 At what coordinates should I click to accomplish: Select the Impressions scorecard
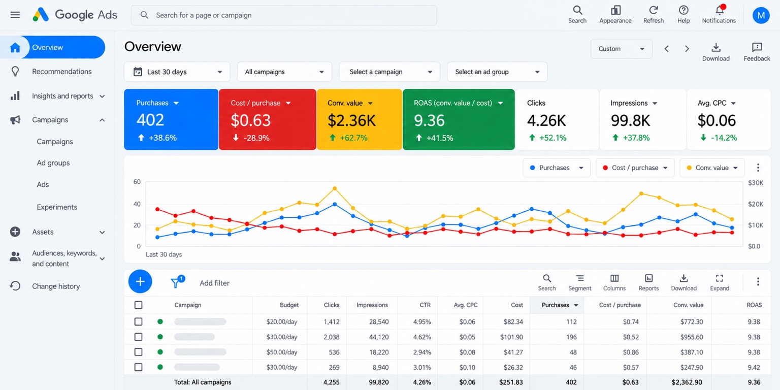[642, 120]
